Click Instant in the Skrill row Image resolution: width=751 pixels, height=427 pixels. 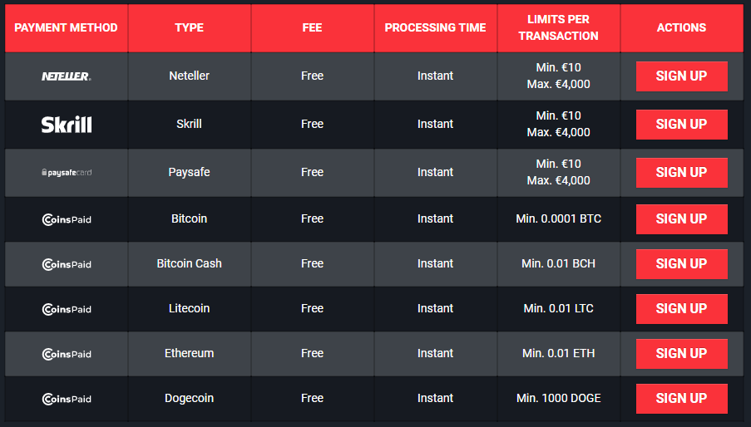coord(435,125)
